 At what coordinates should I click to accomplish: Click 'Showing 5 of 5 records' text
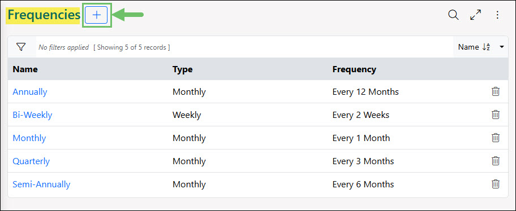pyautogui.click(x=132, y=47)
